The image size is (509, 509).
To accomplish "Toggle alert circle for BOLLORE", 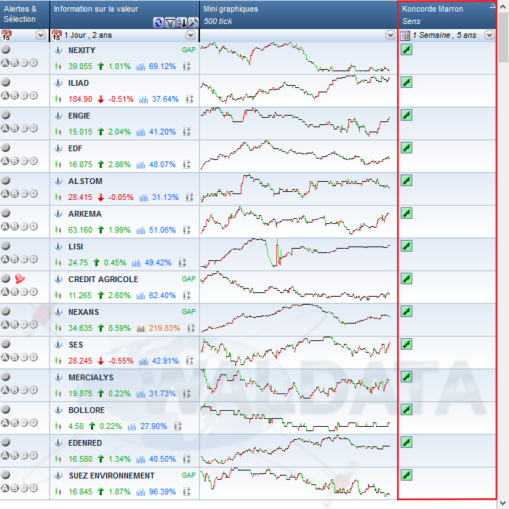I will coord(6,409).
